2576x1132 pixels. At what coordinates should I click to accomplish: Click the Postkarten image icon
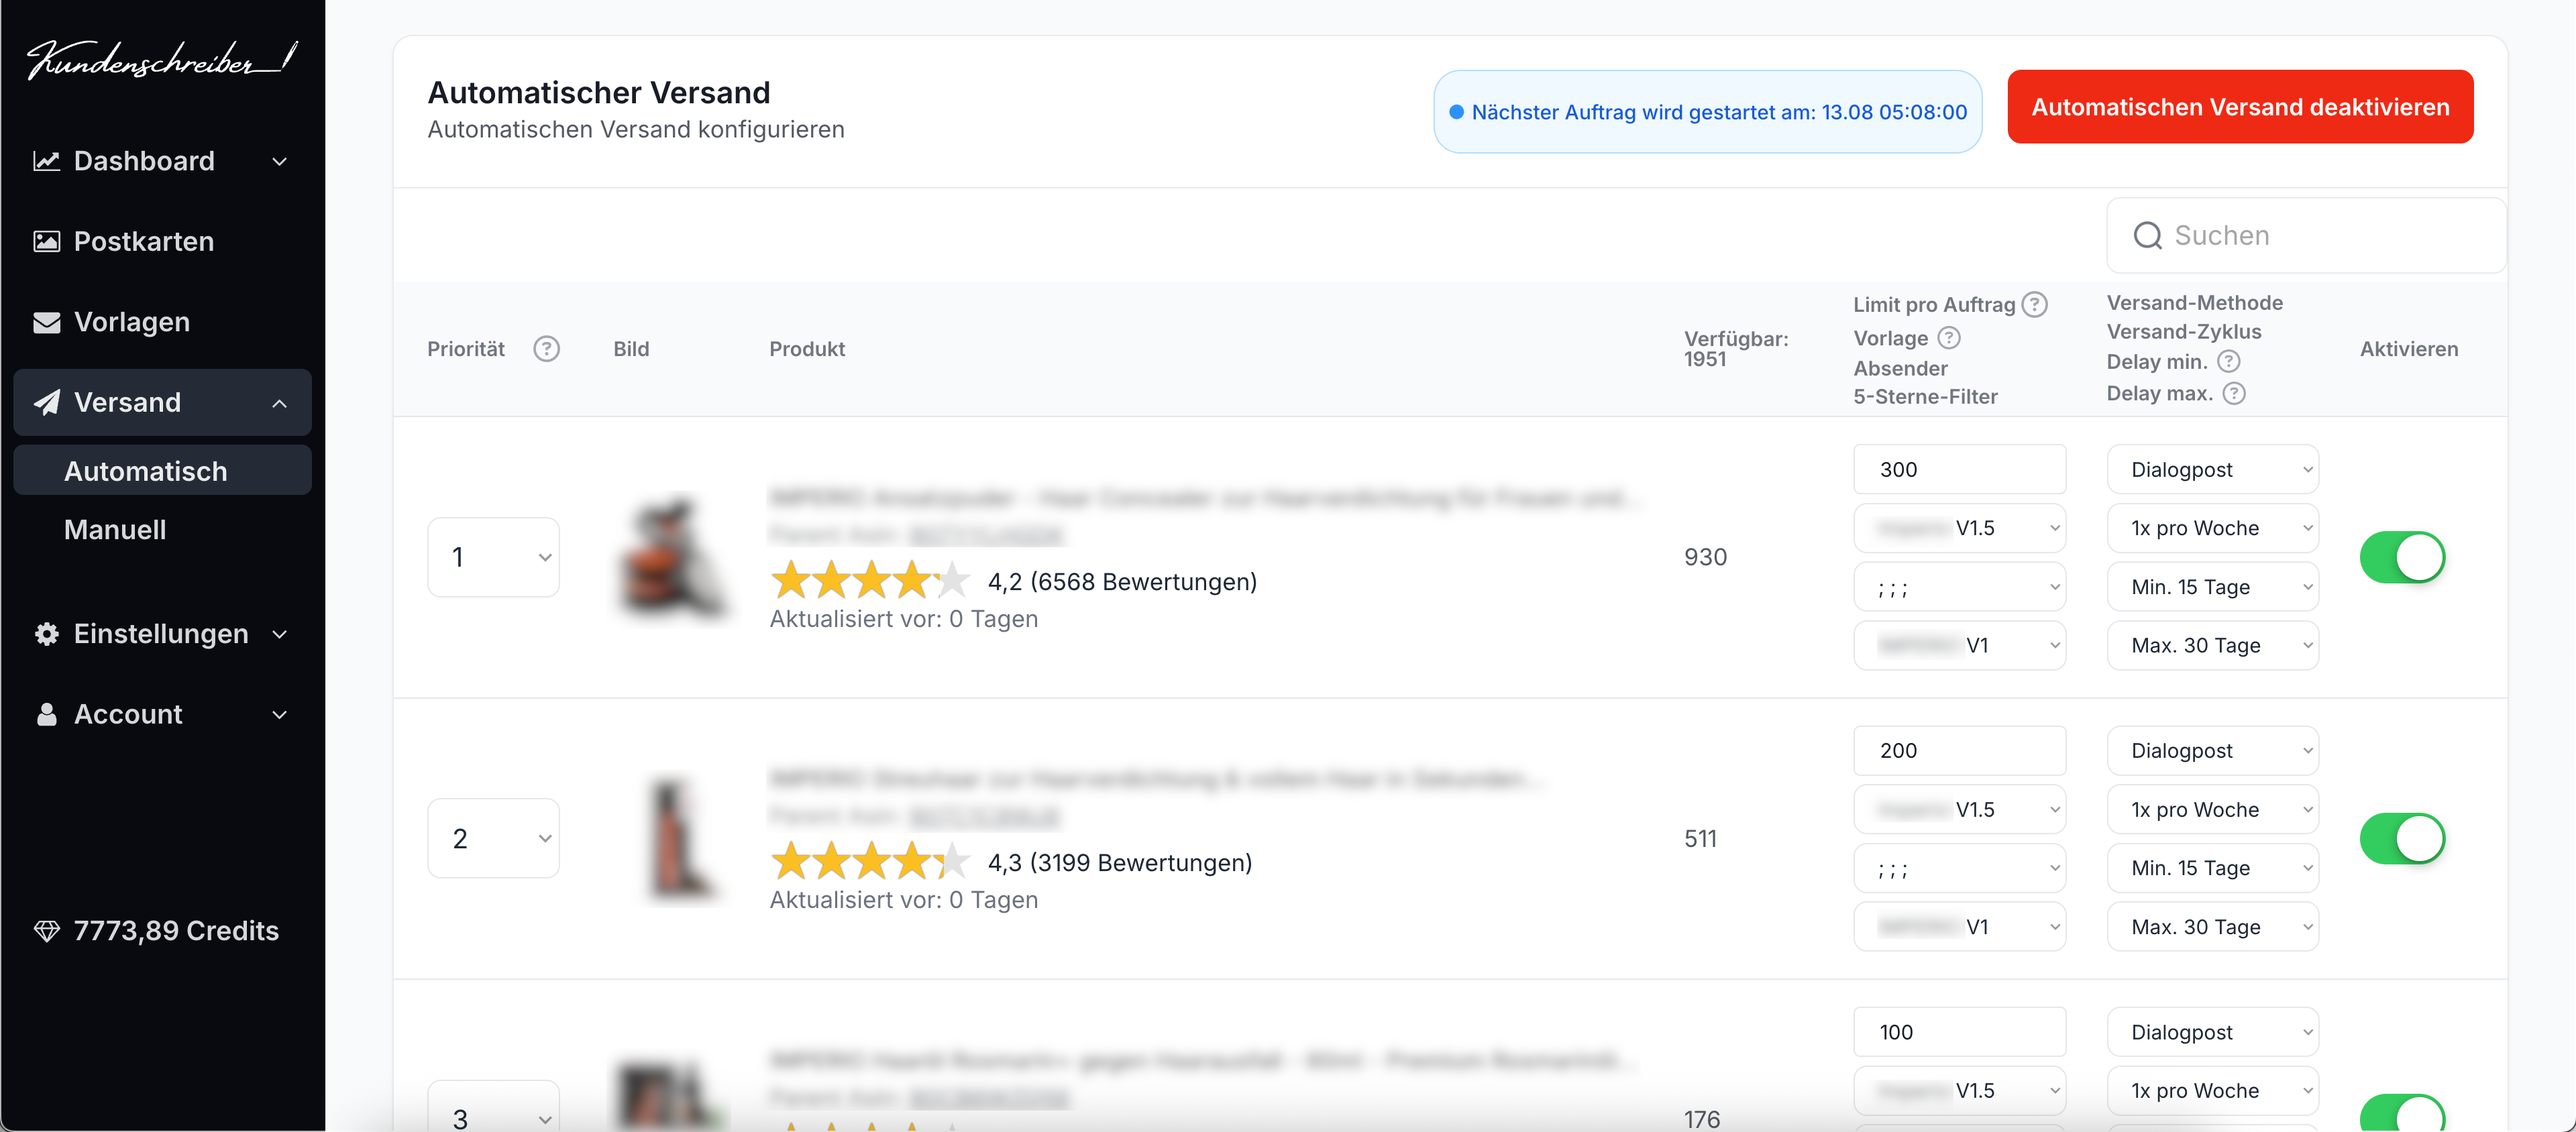[x=46, y=241]
